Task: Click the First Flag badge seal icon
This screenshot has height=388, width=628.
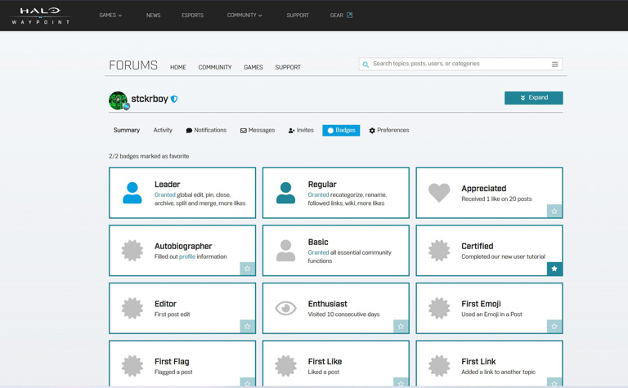Action: point(132,366)
